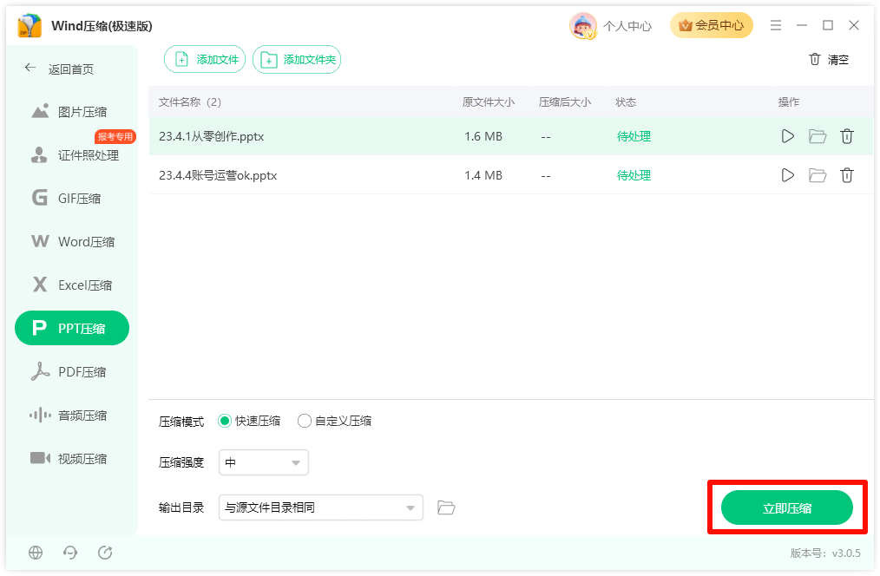
Task: Start compressing 23.4.1从零创作.pptx with play icon
Action: (787, 136)
